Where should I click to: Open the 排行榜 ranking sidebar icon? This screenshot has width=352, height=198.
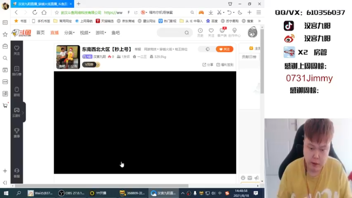[x=17, y=71]
